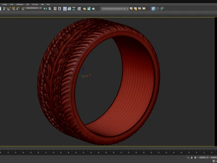The width and height of the screenshot is (217, 163).
Task: Click the highlighted blue toolbar icon at right
Action: [x=153, y=9]
